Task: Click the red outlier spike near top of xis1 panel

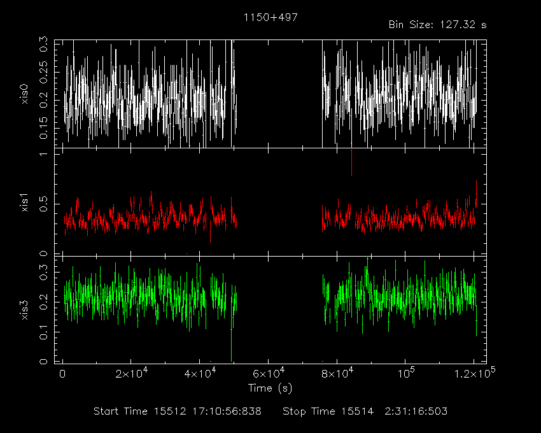Action: [351, 162]
